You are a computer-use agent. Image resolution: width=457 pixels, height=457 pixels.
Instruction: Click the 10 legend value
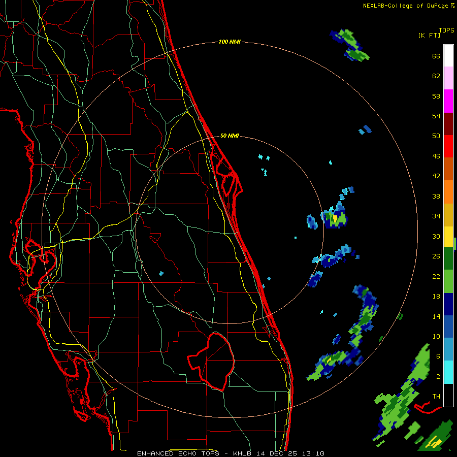(x=436, y=336)
